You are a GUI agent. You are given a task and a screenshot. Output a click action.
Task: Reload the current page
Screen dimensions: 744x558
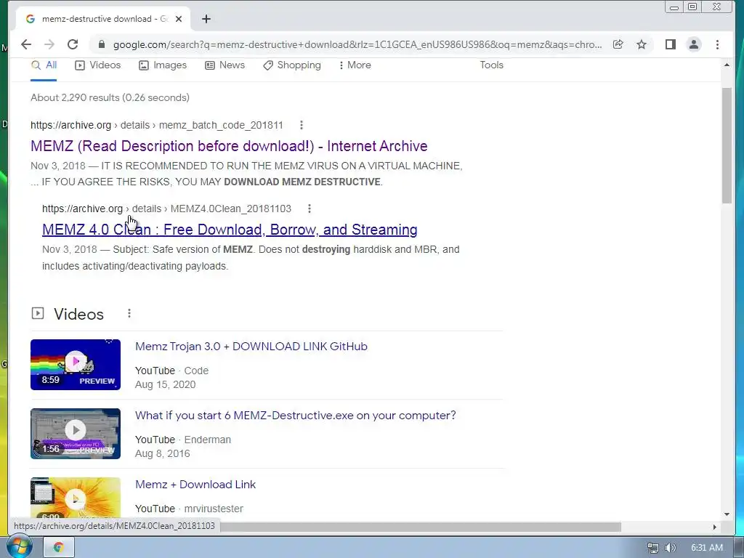[73, 44]
